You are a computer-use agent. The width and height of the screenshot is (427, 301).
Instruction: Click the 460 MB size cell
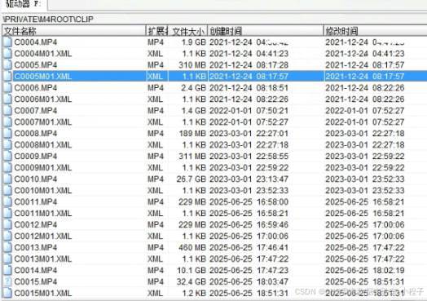(192, 247)
